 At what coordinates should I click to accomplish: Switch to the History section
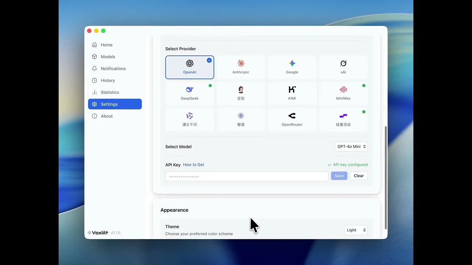[x=115, y=80]
